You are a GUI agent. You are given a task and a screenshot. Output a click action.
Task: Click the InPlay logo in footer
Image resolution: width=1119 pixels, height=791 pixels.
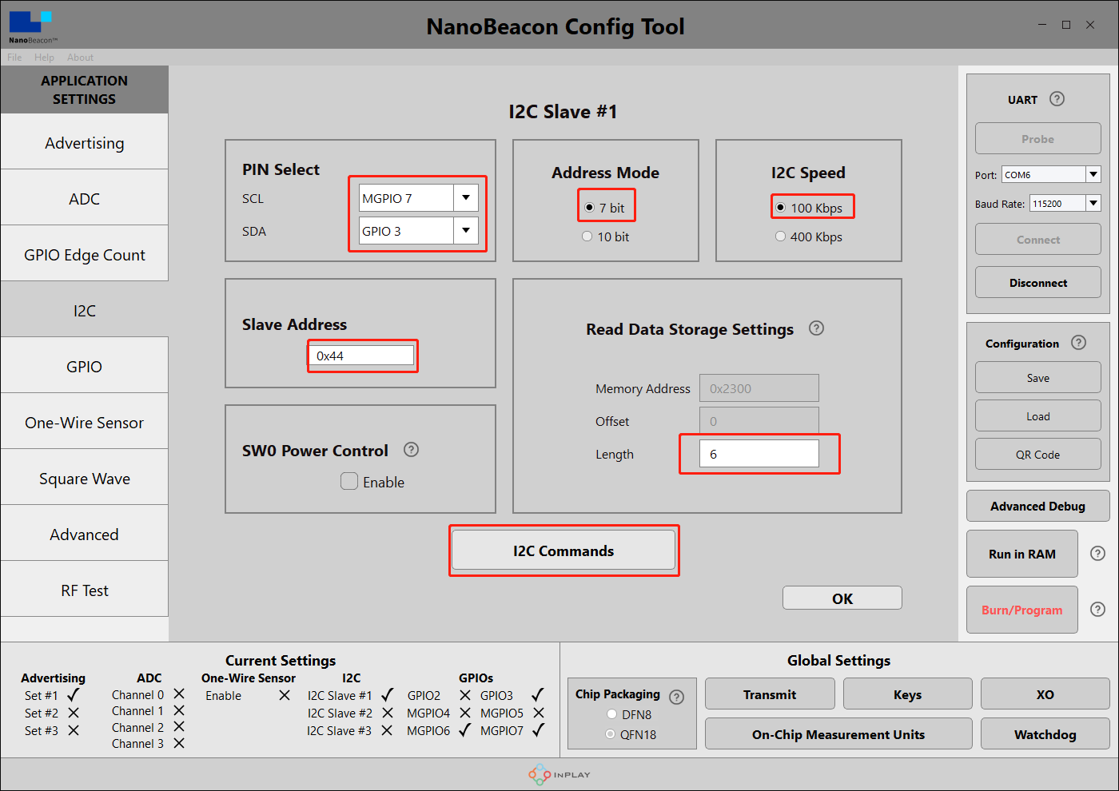coord(559,774)
